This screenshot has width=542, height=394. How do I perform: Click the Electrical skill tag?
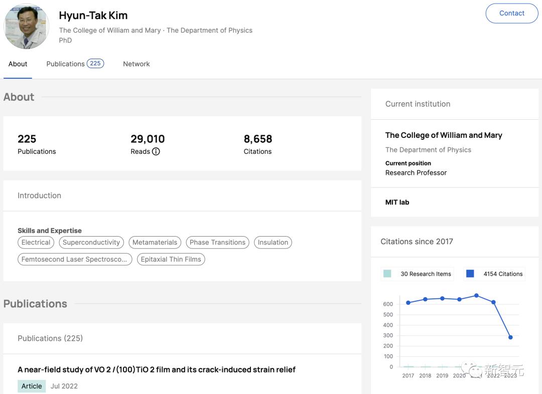36,242
